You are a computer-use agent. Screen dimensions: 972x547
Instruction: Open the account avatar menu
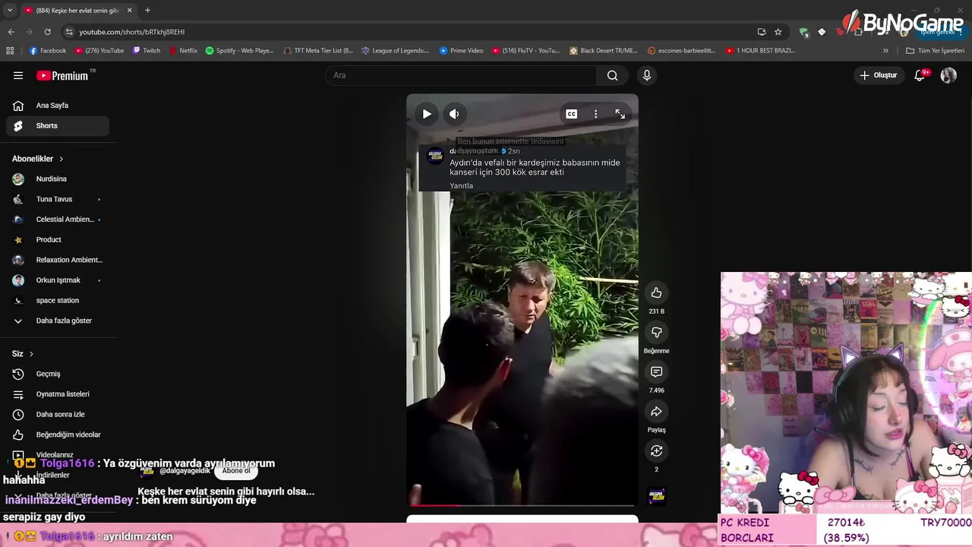click(948, 75)
